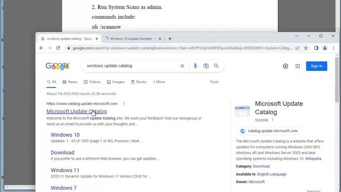Switch to Books results
The height and width of the screenshot is (192, 341).
coord(139,82)
